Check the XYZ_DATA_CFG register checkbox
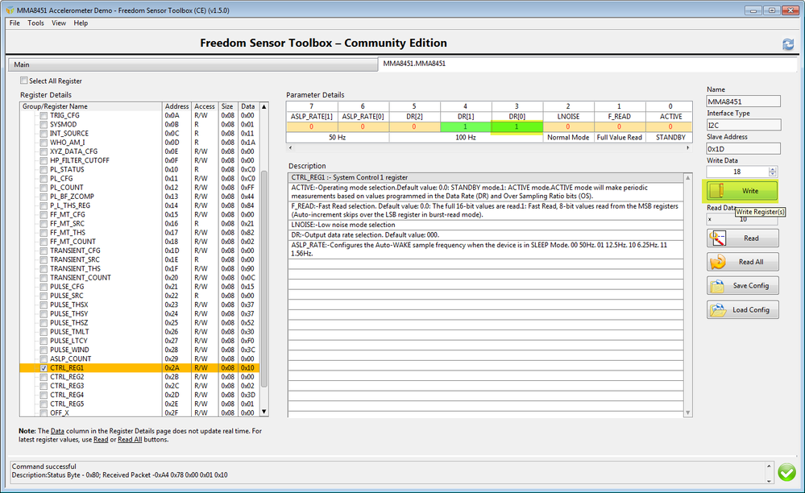Image resolution: width=805 pixels, height=493 pixels. [44, 152]
